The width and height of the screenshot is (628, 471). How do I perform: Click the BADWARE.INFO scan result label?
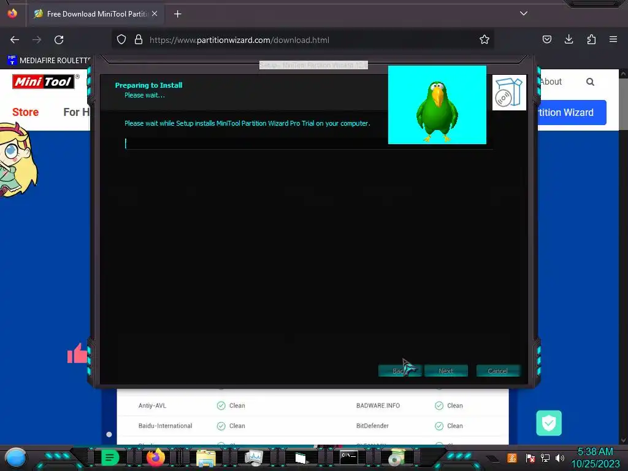[378, 405]
